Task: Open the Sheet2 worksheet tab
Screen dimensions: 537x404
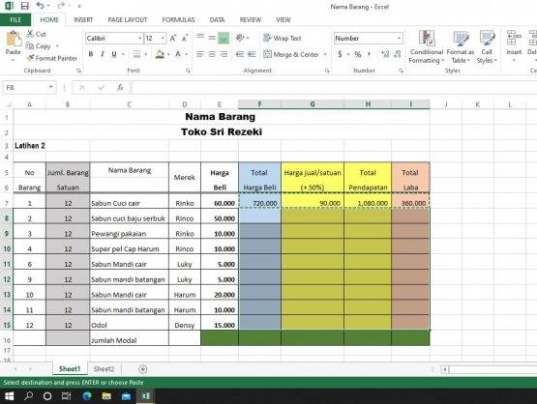Action: click(x=104, y=369)
